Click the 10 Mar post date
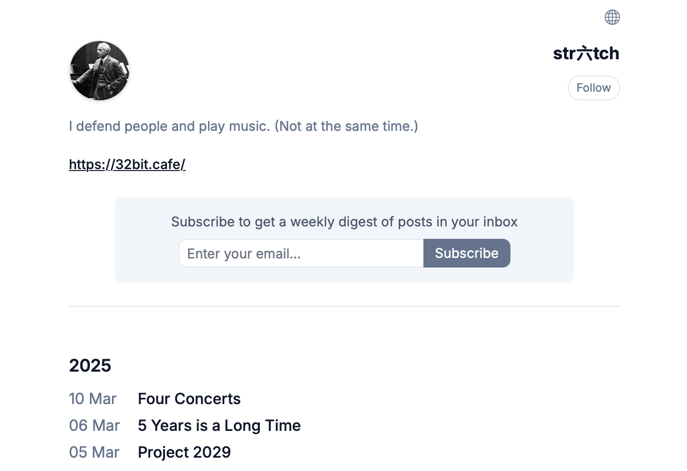The width and height of the screenshot is (687, 471). pos(93,399)
